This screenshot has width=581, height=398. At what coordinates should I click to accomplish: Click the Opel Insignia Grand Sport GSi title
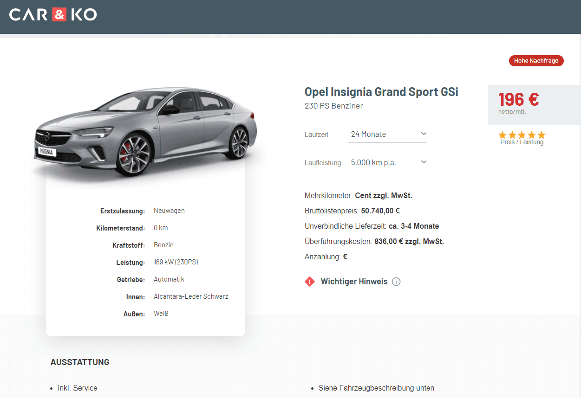click(x=381, y=92)
